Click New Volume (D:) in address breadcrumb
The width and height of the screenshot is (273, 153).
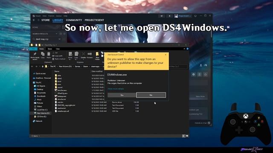(x=65, y=66)
